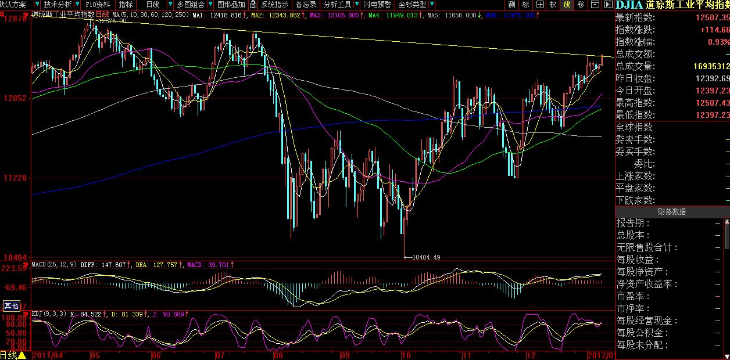
Task: Click the red question mark beside MACD
Action: tap(26, 264)
